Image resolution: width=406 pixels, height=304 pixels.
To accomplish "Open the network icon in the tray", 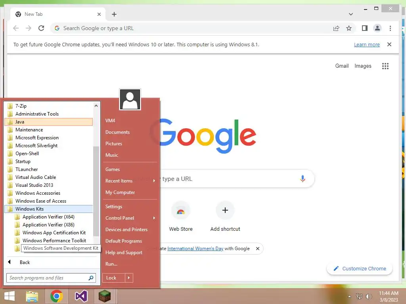I will pyautogui.click(x=359, y=296).
